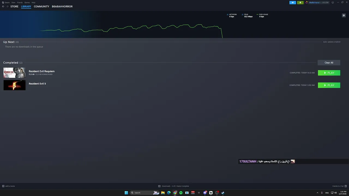
Task: Open the Friends menu
Action: point(20,2)
